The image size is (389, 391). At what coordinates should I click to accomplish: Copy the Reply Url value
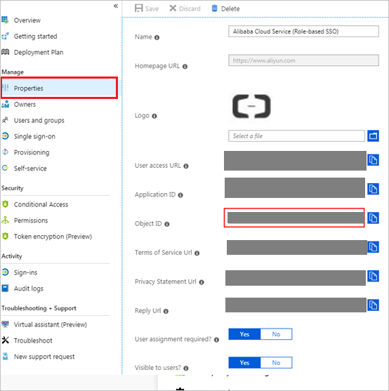[373, 305]
